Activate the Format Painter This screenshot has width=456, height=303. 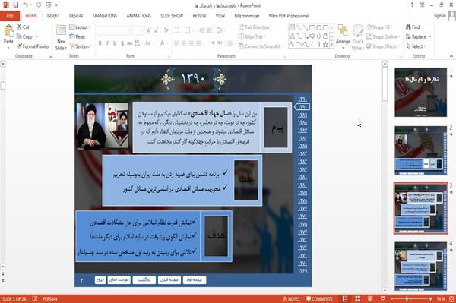(33, 46)
